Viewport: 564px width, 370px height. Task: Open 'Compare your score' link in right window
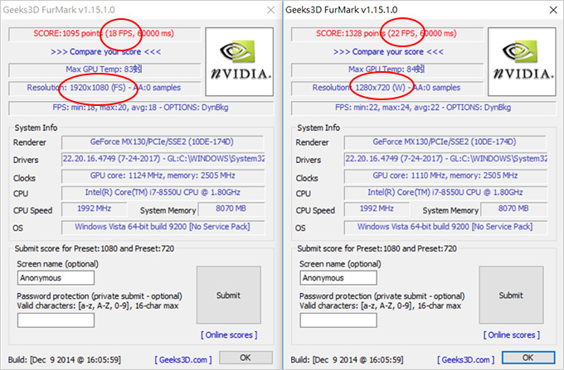click(388, 51)
